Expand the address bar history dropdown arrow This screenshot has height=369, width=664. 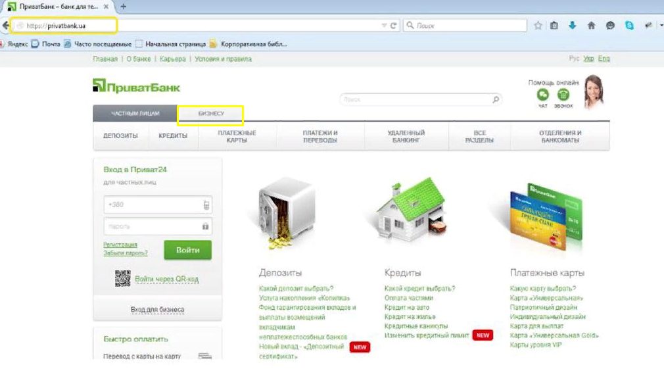384,26
